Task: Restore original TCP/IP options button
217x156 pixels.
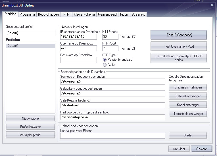Action: [179, 58]
